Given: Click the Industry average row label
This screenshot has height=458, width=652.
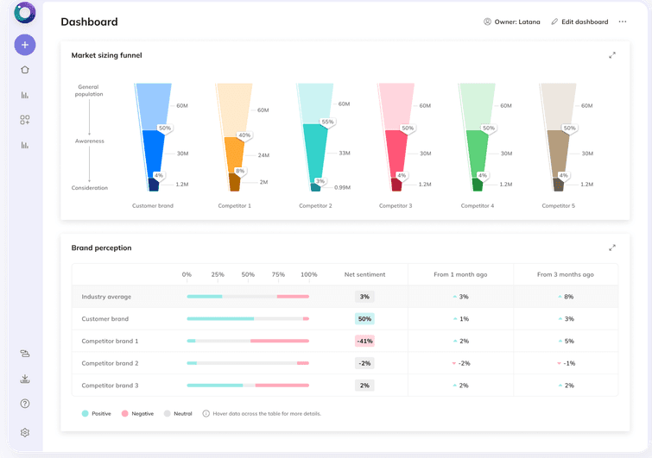Looking at the screenshot, I should point(106,297).
